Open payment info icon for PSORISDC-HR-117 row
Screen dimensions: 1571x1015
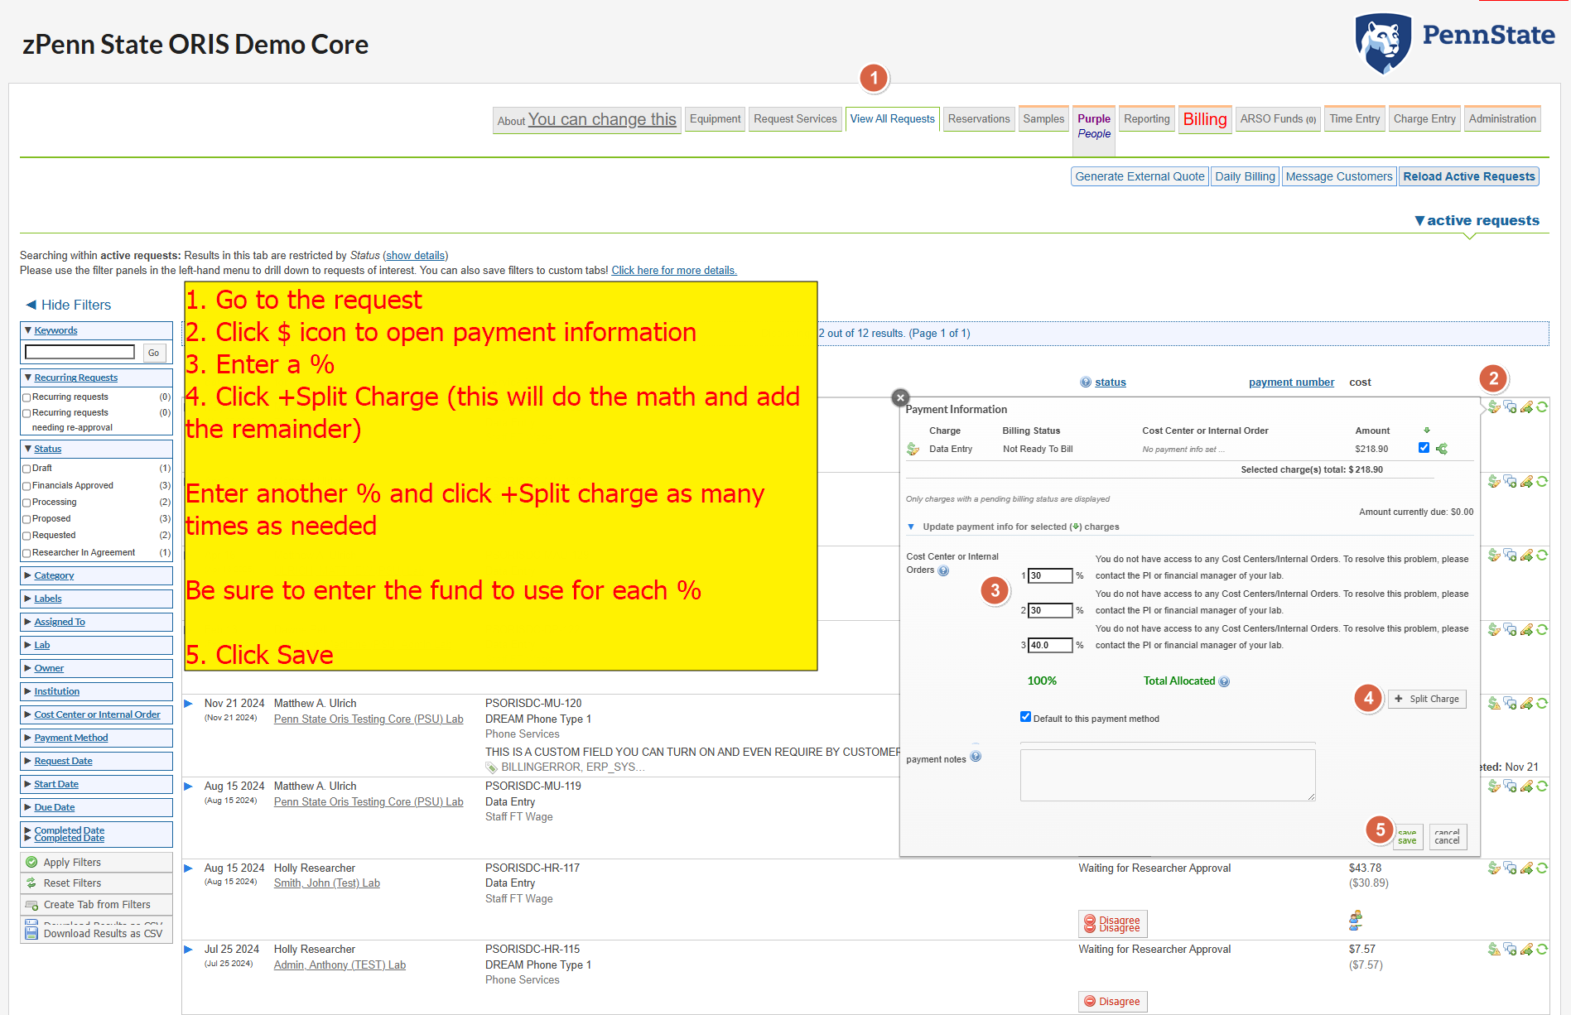(1494, 868)
